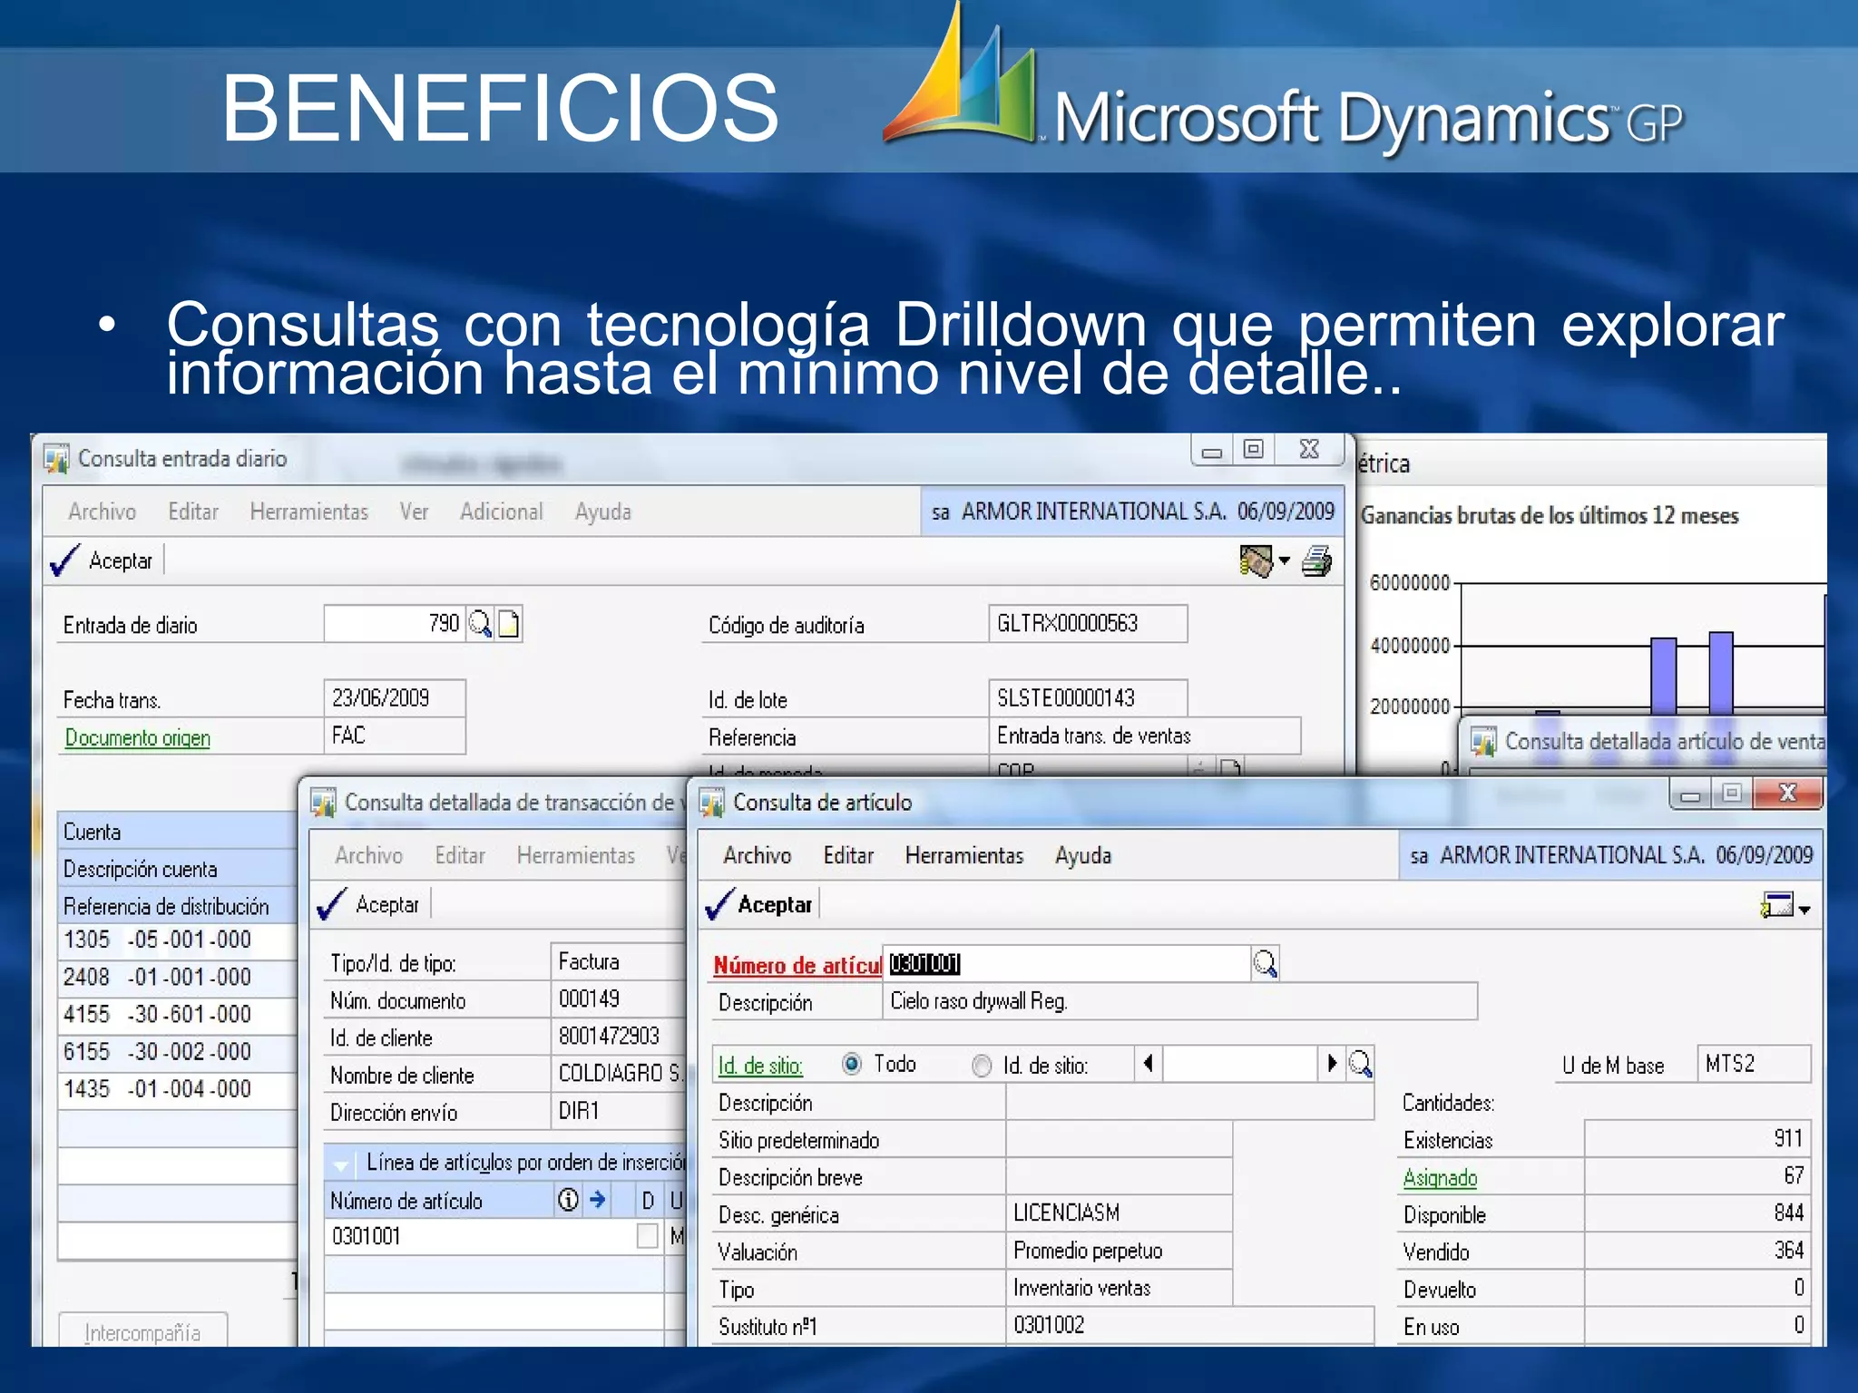Maximize the Consulta entrada diario window
The height and width of the screenshot is (1393, 1858).
[x=1253, y=450]
